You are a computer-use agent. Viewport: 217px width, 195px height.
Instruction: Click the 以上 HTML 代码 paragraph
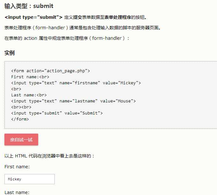click(50, 156)
